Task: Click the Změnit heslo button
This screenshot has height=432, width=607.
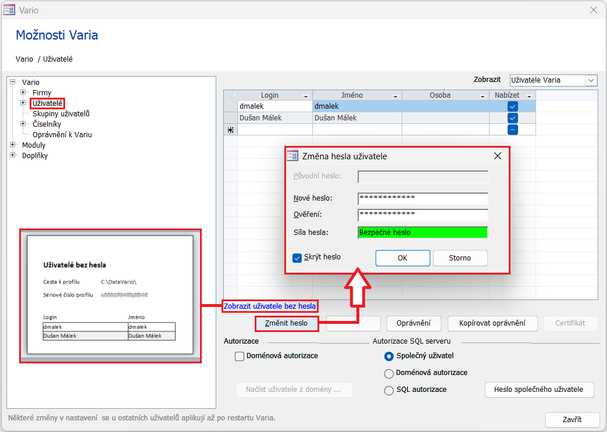Action: 287,323
